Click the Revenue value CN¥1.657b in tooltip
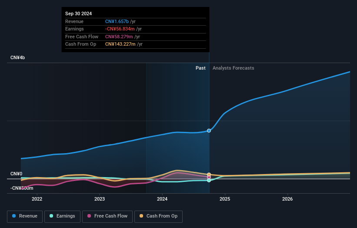Image resolution: width=357 pixels, height=228 pixels. coord(117,21)
